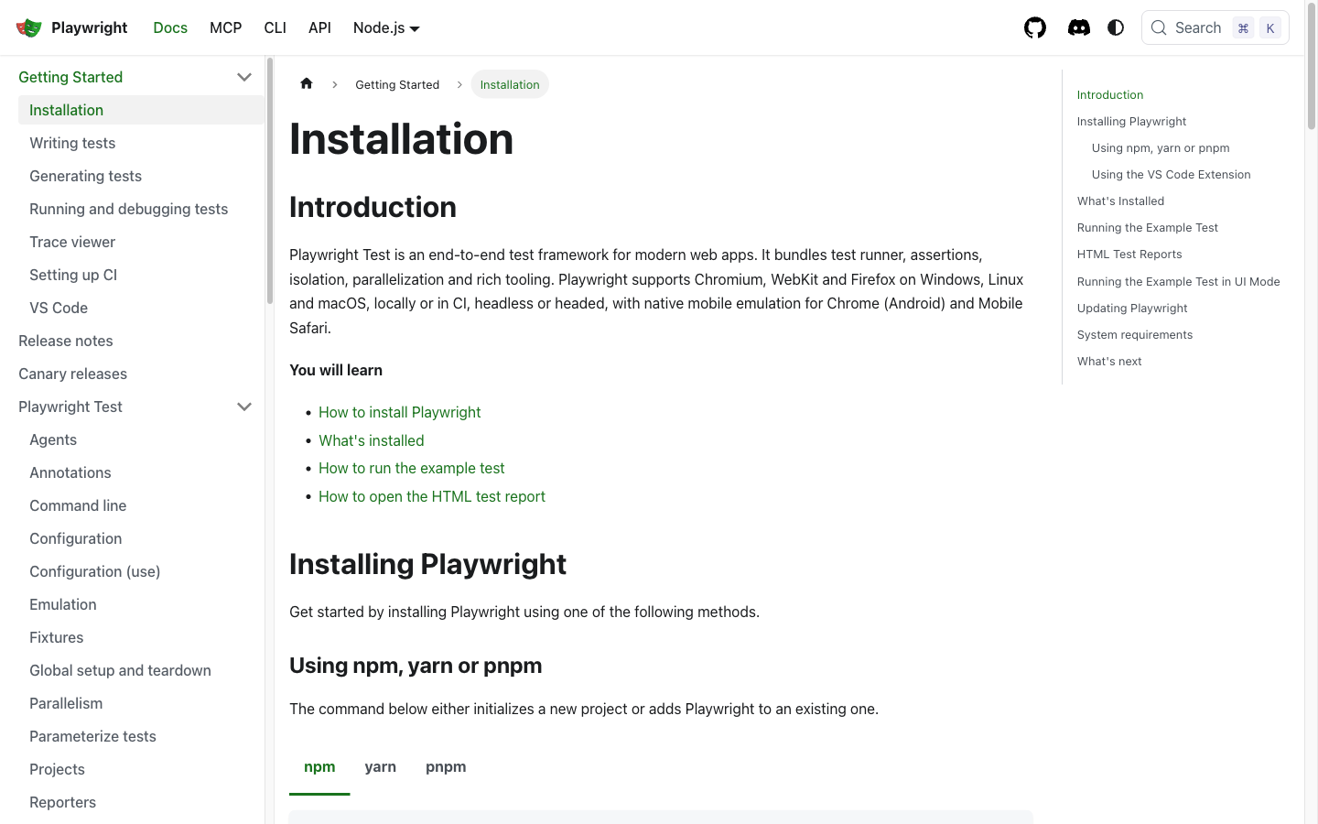Jump to Introduction in table of contents
Screen dimensions: 1318x824
pyautogui.click(x=1110, y=94)
